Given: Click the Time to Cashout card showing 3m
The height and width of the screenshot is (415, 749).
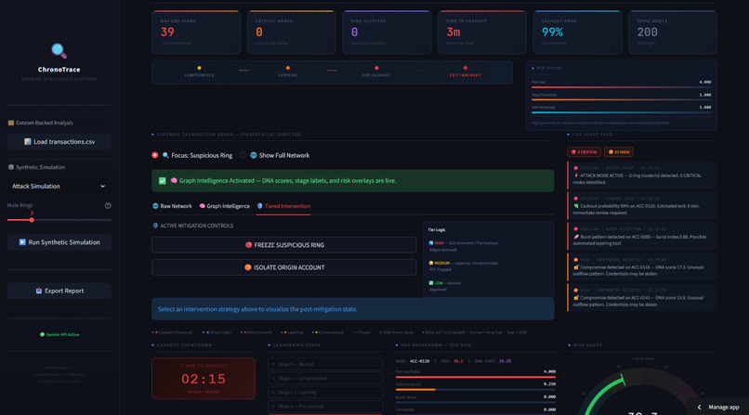Looking at the screenshot, I should [x=482, y=32].
